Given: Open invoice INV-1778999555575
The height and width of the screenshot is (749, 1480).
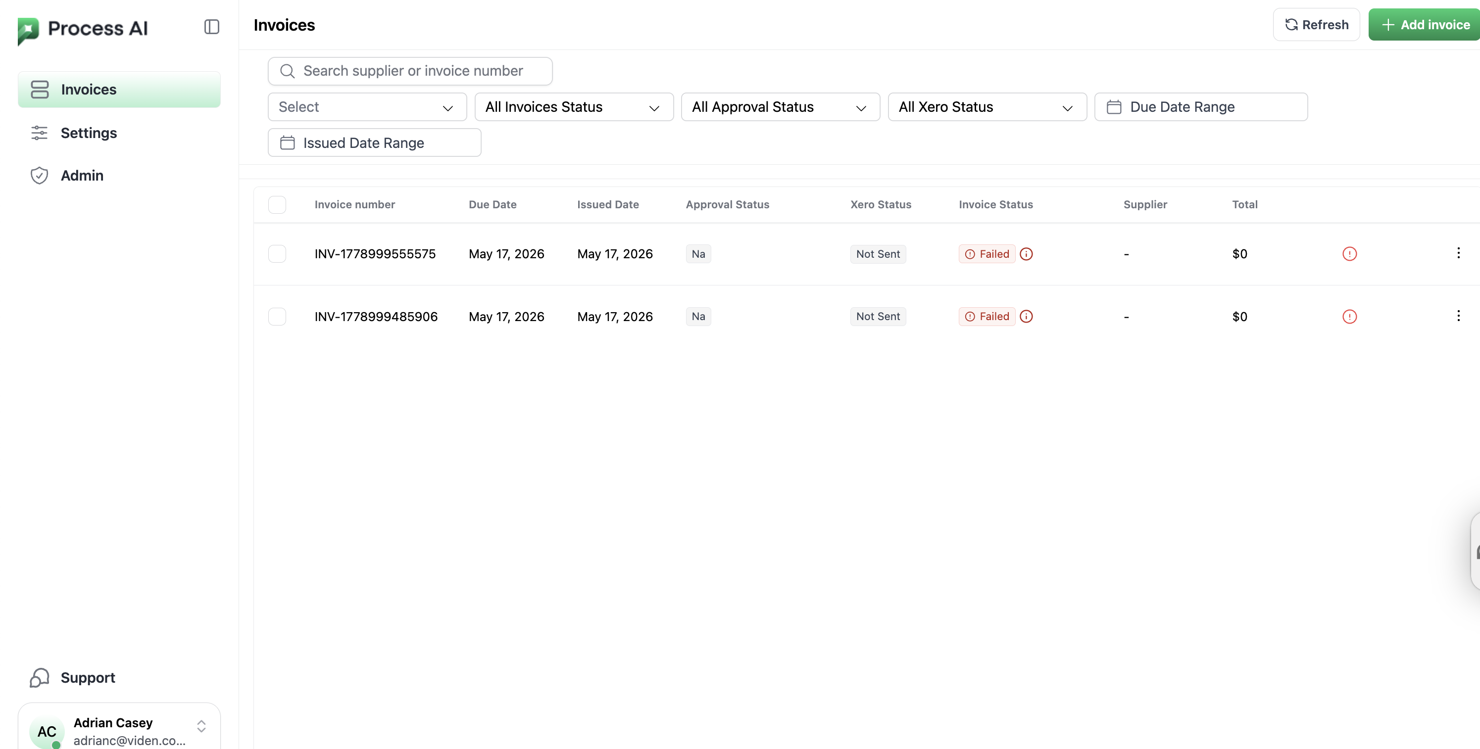Looking at the screenshot, I should tap(375, 254).
